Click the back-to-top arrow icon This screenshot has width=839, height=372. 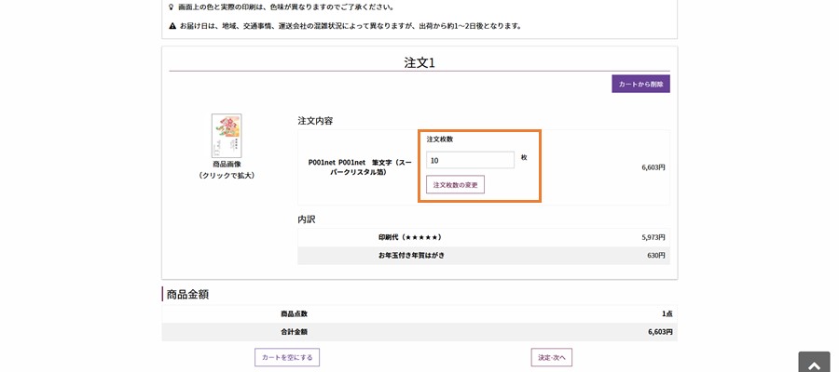[815, 365]
